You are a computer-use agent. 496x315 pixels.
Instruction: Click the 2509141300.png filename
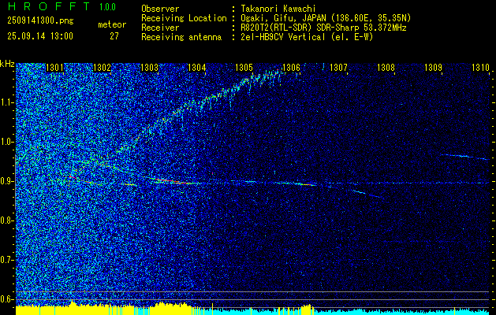(x=40, y=20)
